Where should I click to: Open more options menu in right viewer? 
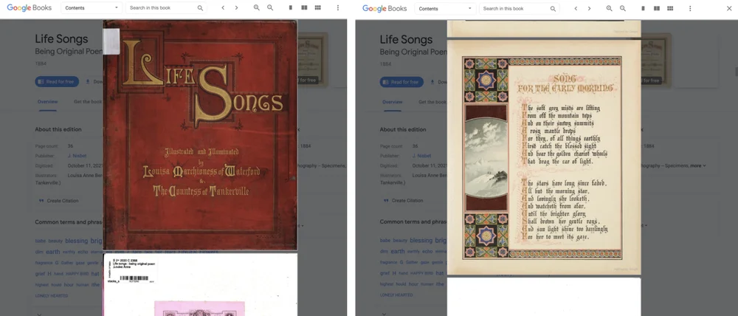(690, 8)
